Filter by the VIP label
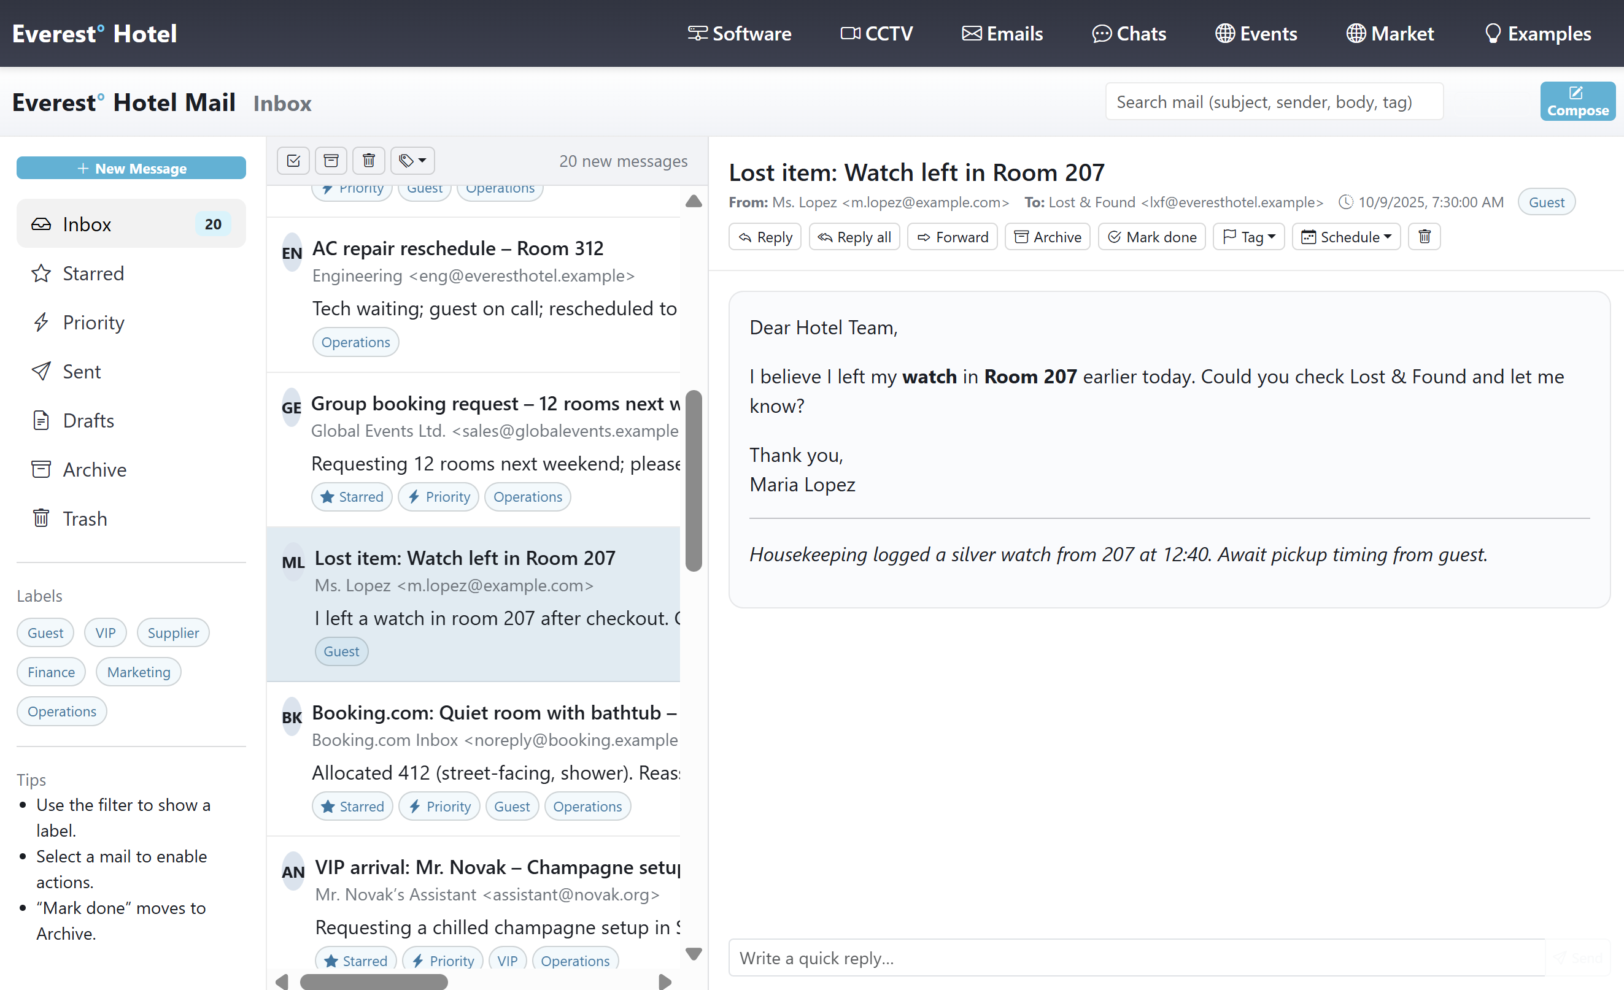The width and height of the screenshot is (1624, 990). [105, 632]
